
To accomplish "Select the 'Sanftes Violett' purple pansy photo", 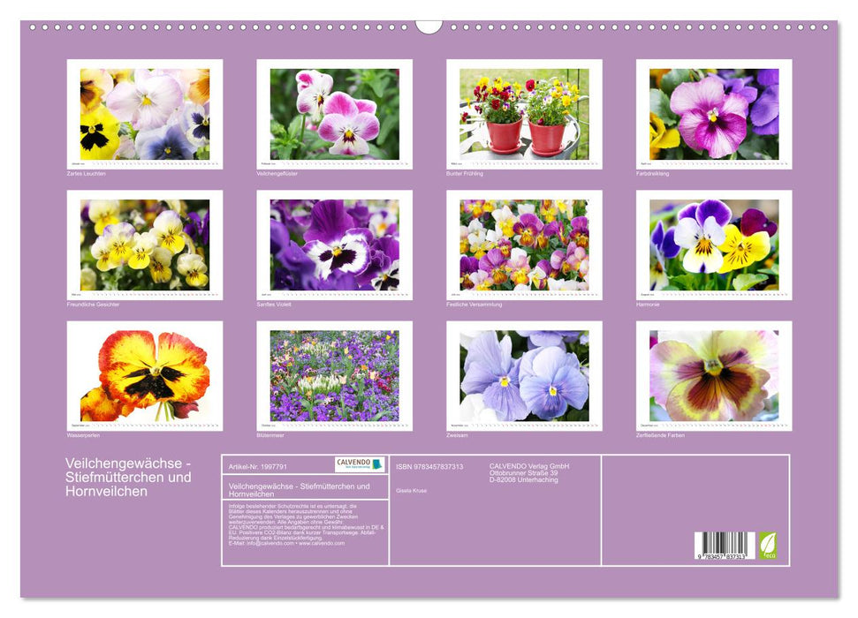I will click(334, 245).
